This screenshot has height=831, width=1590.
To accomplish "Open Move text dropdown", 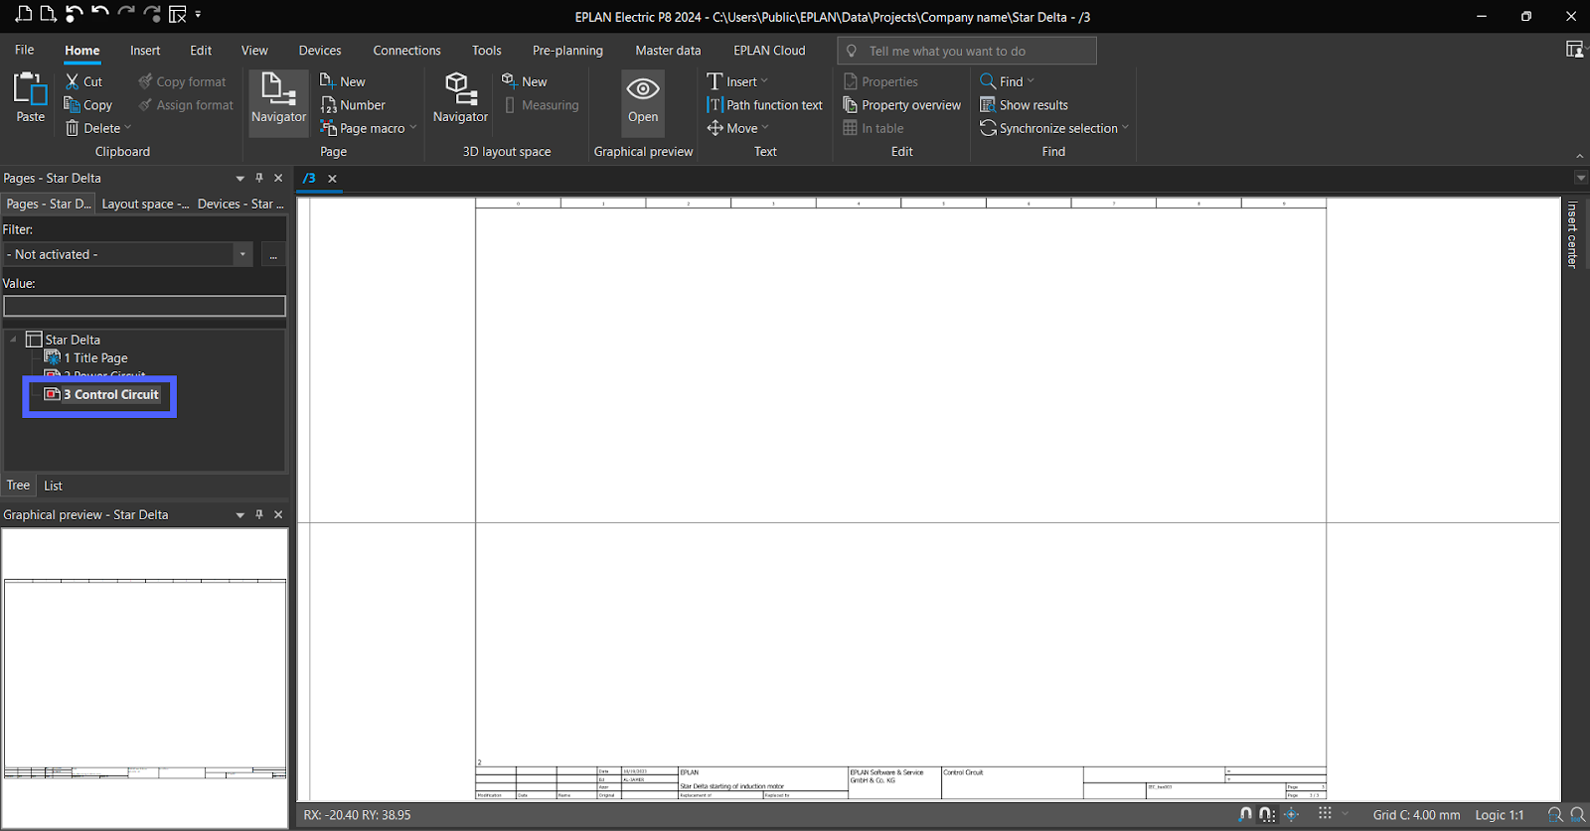I will pos(765,128).
